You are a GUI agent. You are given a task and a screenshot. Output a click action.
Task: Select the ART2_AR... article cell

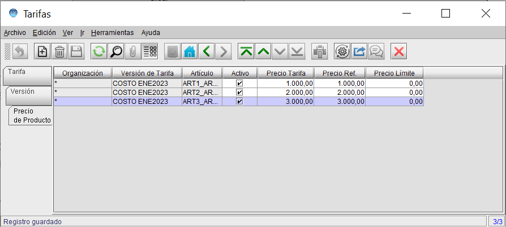tap(202, 93)
